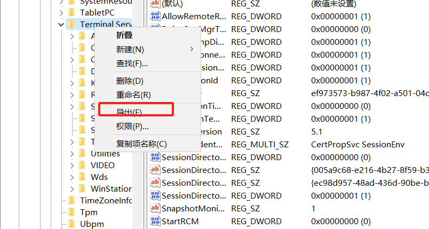
Task: Click the VIDEO folder icon
Action: 82,165
